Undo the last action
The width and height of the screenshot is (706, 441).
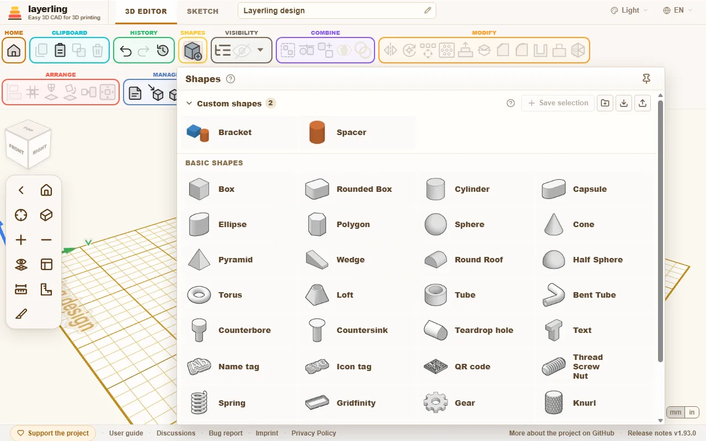(126, 51)
